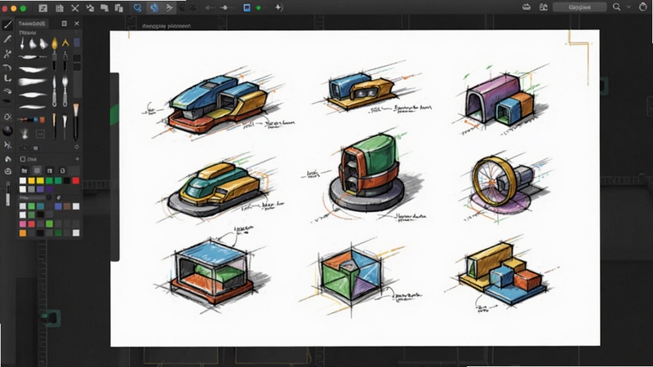Click the overlapping layers icon in top toolbar

[104, 8]
